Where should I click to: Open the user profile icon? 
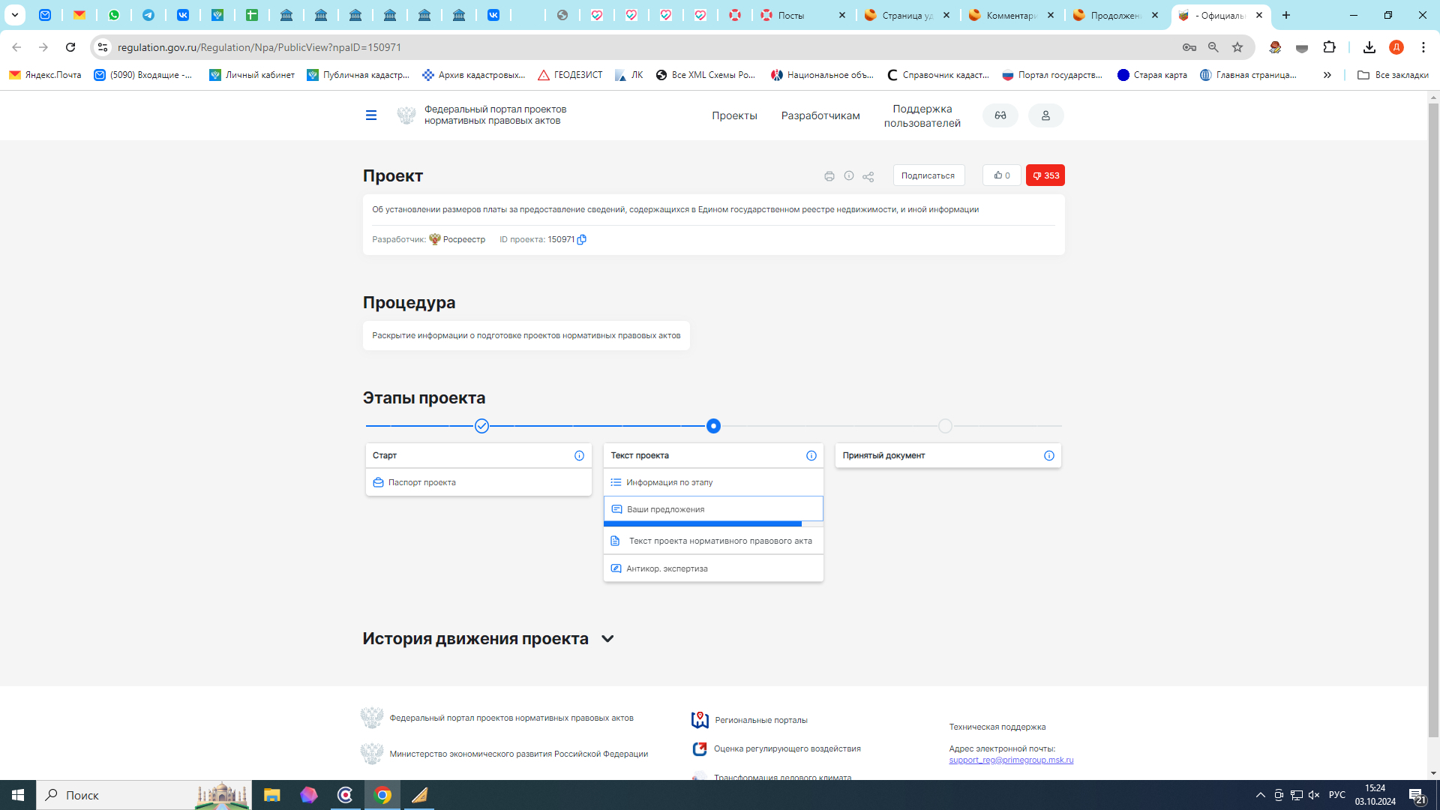pos(1045,115)
